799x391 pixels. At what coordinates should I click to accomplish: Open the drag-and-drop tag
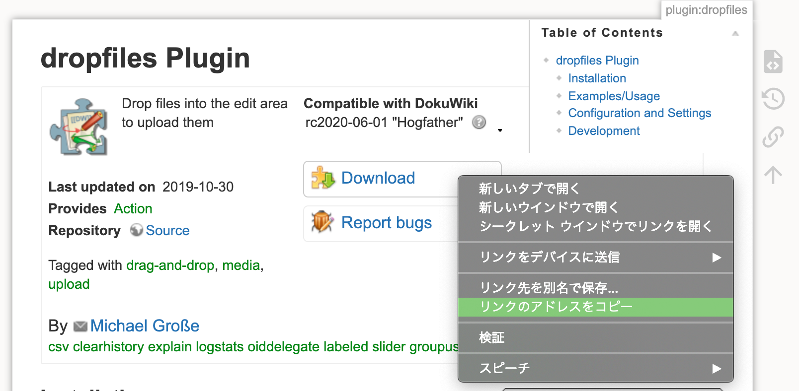pos(170,265)
